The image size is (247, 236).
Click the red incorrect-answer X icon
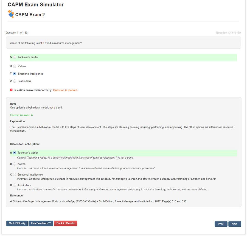[11, 90]
